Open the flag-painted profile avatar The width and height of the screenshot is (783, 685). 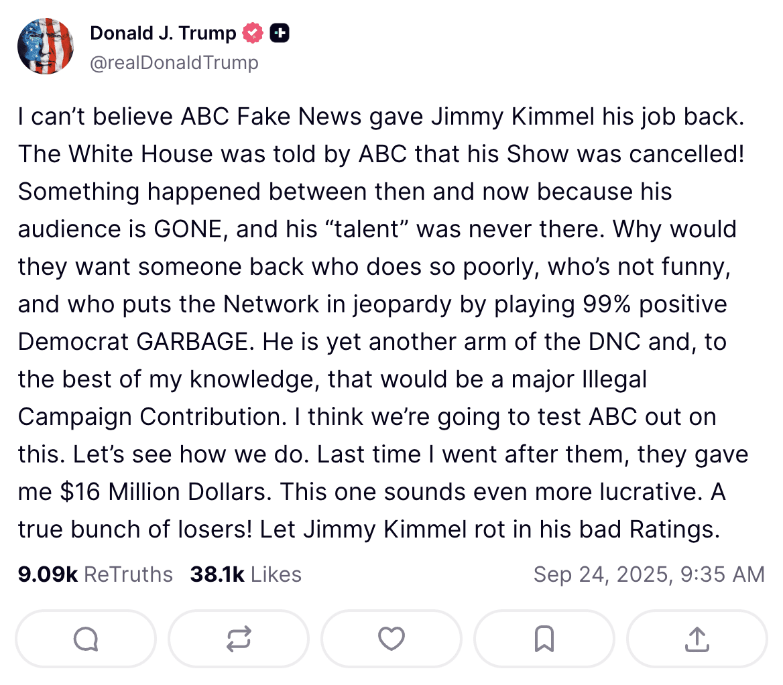coord(46,46)
